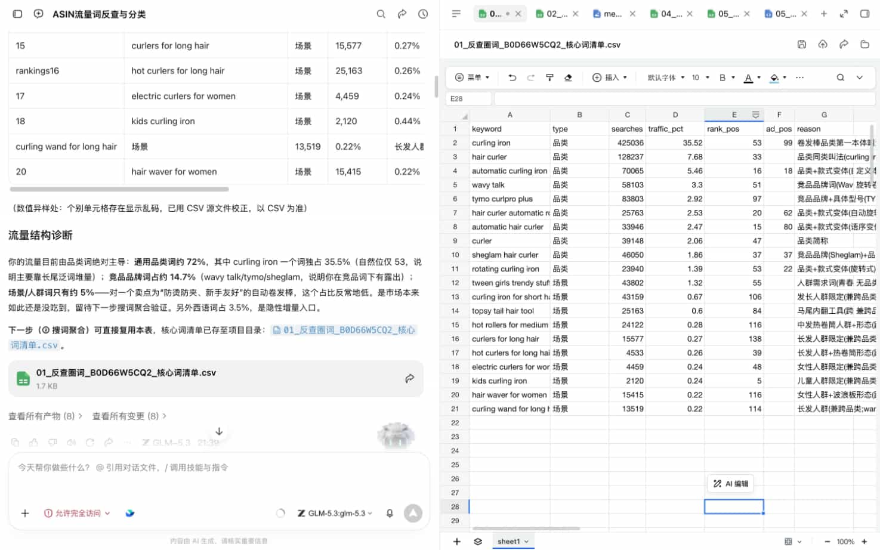Expand the spreadsheet to fullscreen

tap(844, 14)
